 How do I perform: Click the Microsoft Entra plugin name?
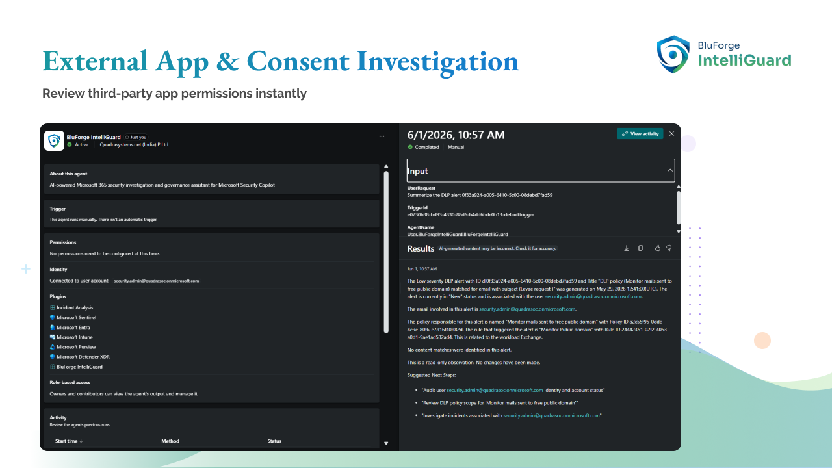click(73, 327)
